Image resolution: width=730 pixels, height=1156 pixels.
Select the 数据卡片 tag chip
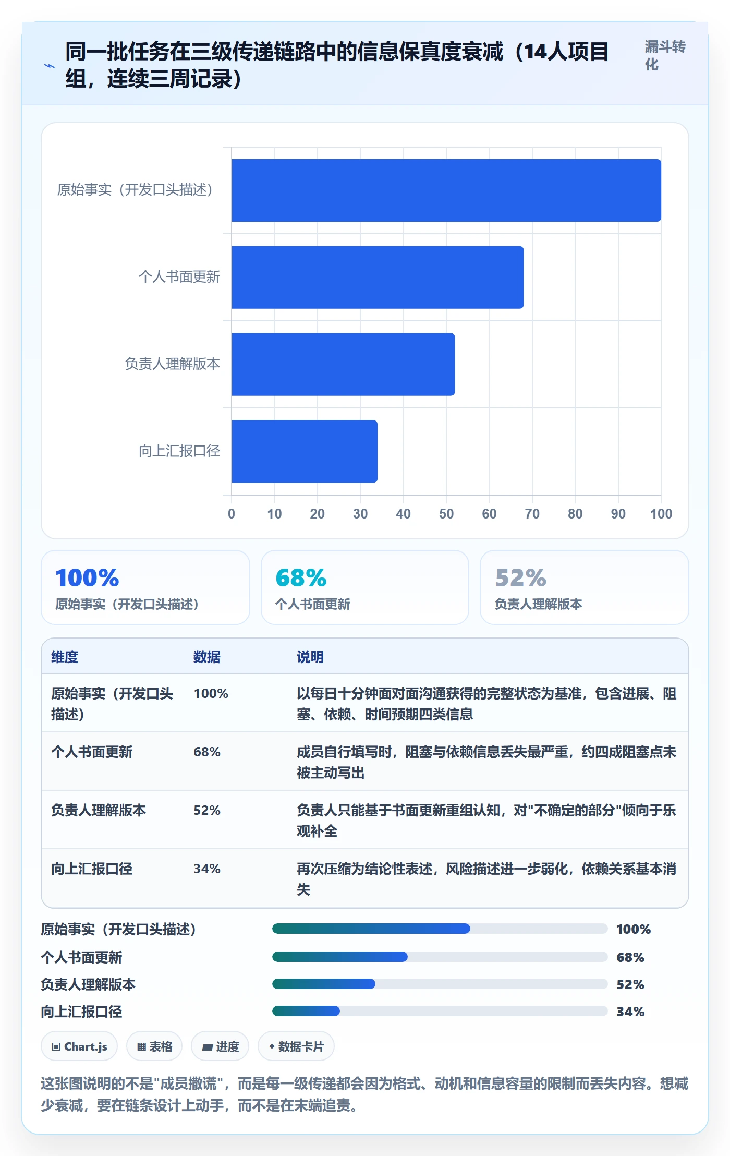pyautogui.click(x=296, y=1046)
